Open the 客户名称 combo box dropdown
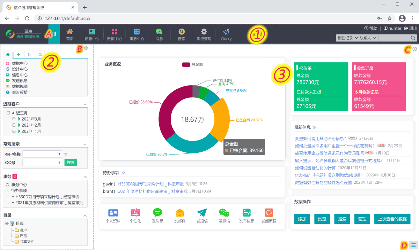This screenshot has height=250, width=419. [60, 154]
